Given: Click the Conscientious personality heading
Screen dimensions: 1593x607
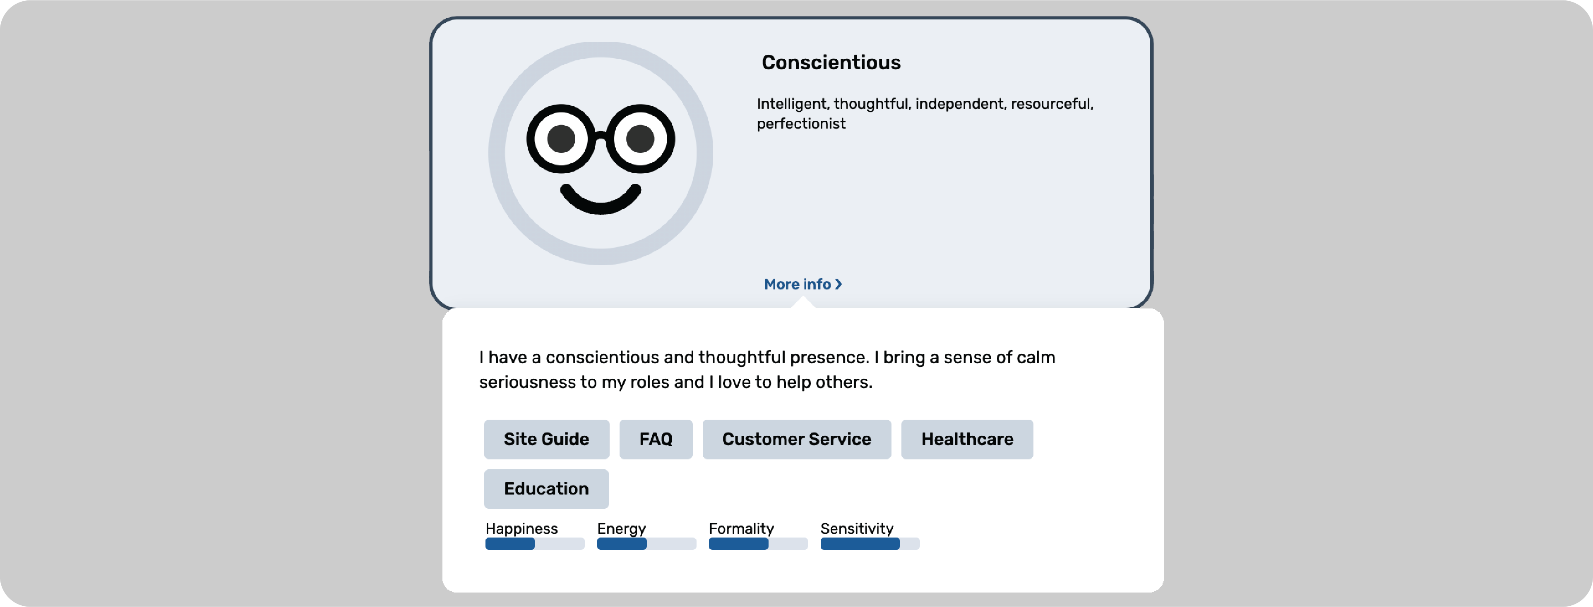Looking at the screenshot, I should 831,62.
